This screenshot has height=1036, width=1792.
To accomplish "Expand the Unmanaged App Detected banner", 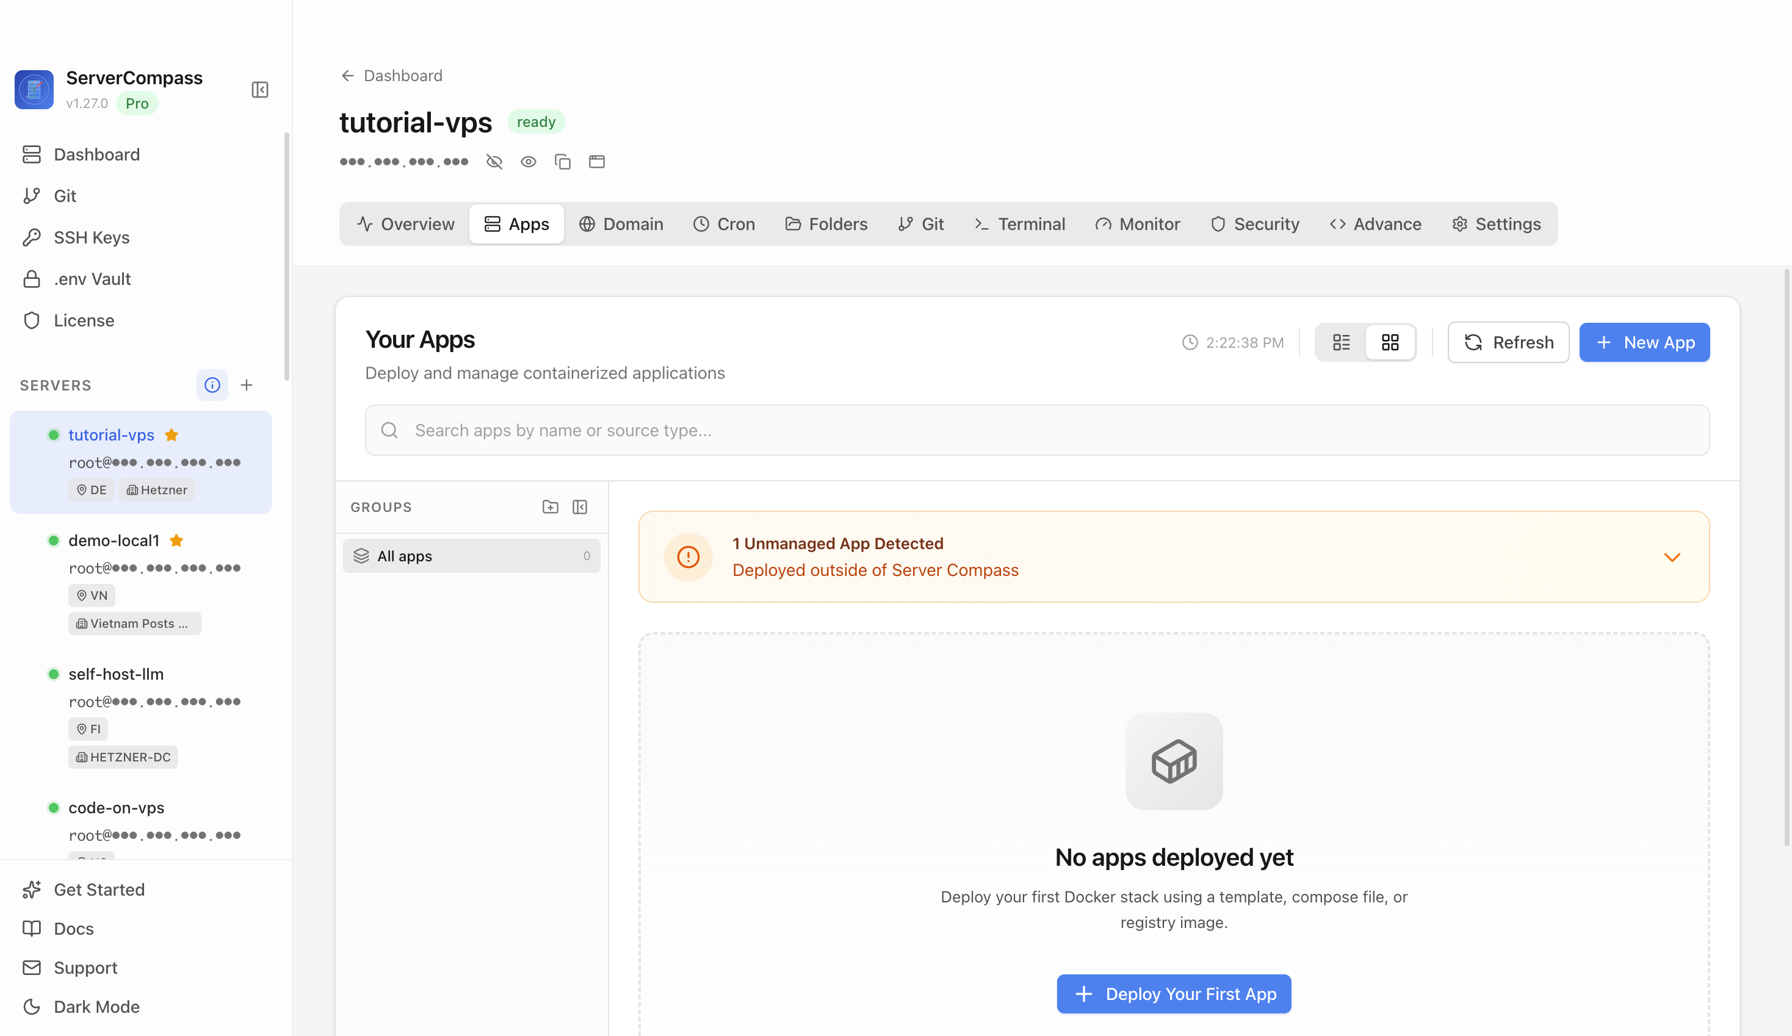I will tap(1672, 557).
